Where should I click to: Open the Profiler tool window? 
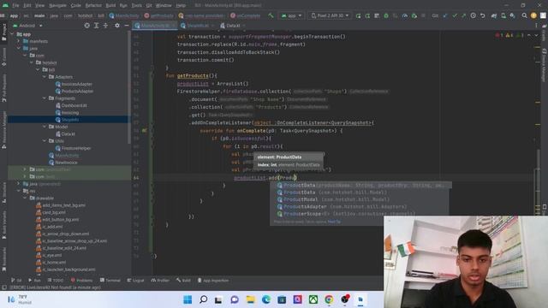(160, 281)
